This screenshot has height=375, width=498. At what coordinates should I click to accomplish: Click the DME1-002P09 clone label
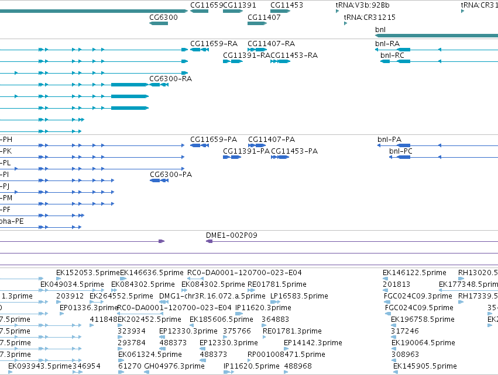[x=232, y=235]
